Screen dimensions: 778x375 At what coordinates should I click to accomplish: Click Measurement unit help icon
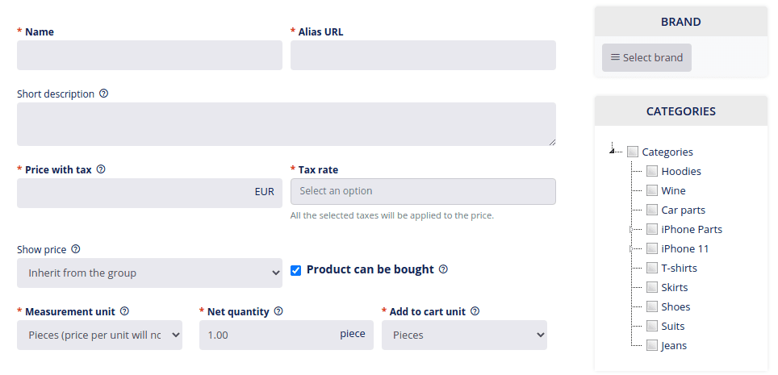click(x=124, y=311)
